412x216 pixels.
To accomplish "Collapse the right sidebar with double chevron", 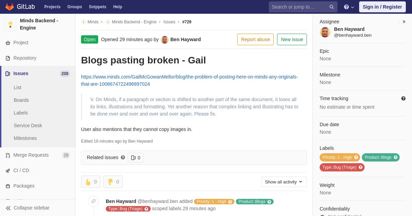I will pyautogui.click(x=404, y=22).
